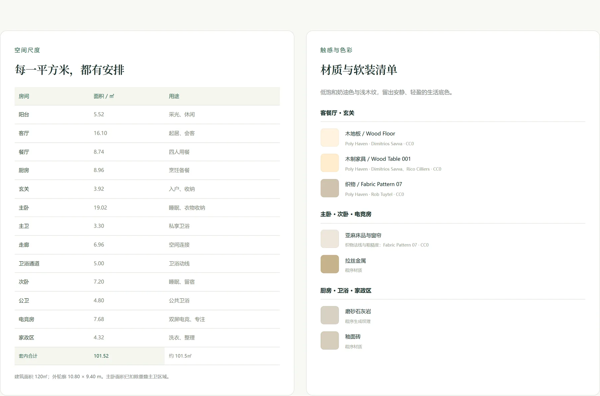This screenshot has height=396, width=600.
Task: Click the 建筑面积 120㎡ footnote text
Action: tap(93, 377)
